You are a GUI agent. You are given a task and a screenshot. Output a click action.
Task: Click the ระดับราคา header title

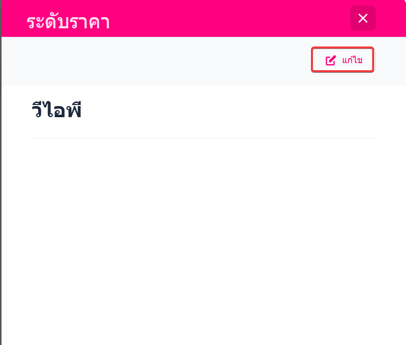[x=68, y=22]
